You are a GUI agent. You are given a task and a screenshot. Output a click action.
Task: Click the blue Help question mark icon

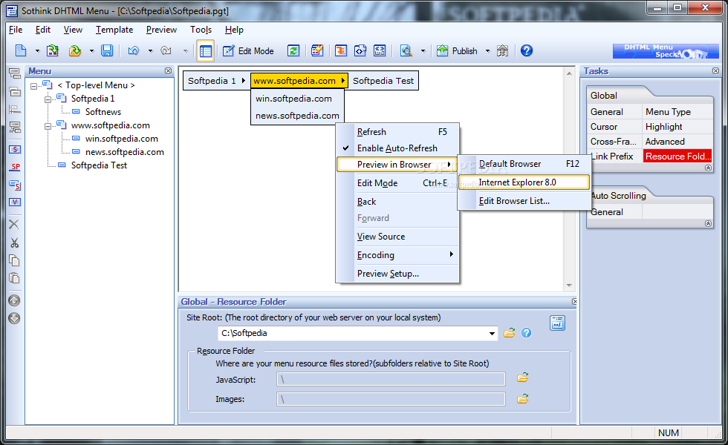[527, 50]
